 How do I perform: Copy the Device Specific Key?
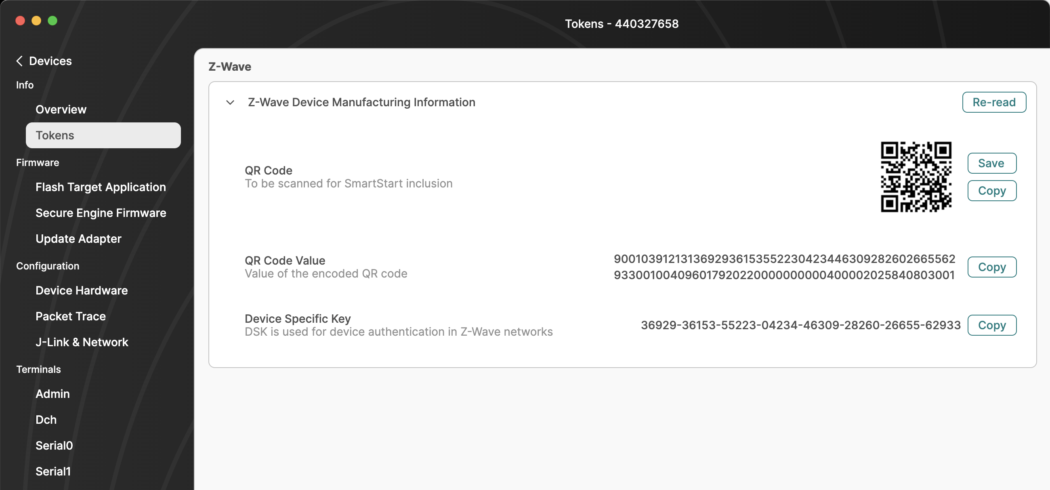coord(992,325)
